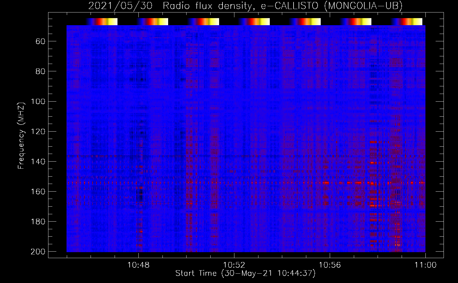Viewport: 458px width, 283px height.
Task: Click the 10:52 time tick label
Action: click(x=234, y=265)
